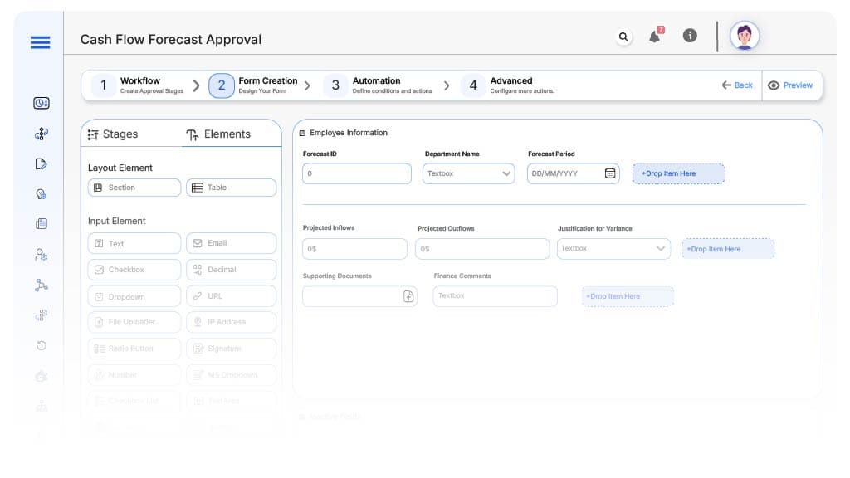
Task: Click the users icon in sidebar
Action: [x=41, y=255]
